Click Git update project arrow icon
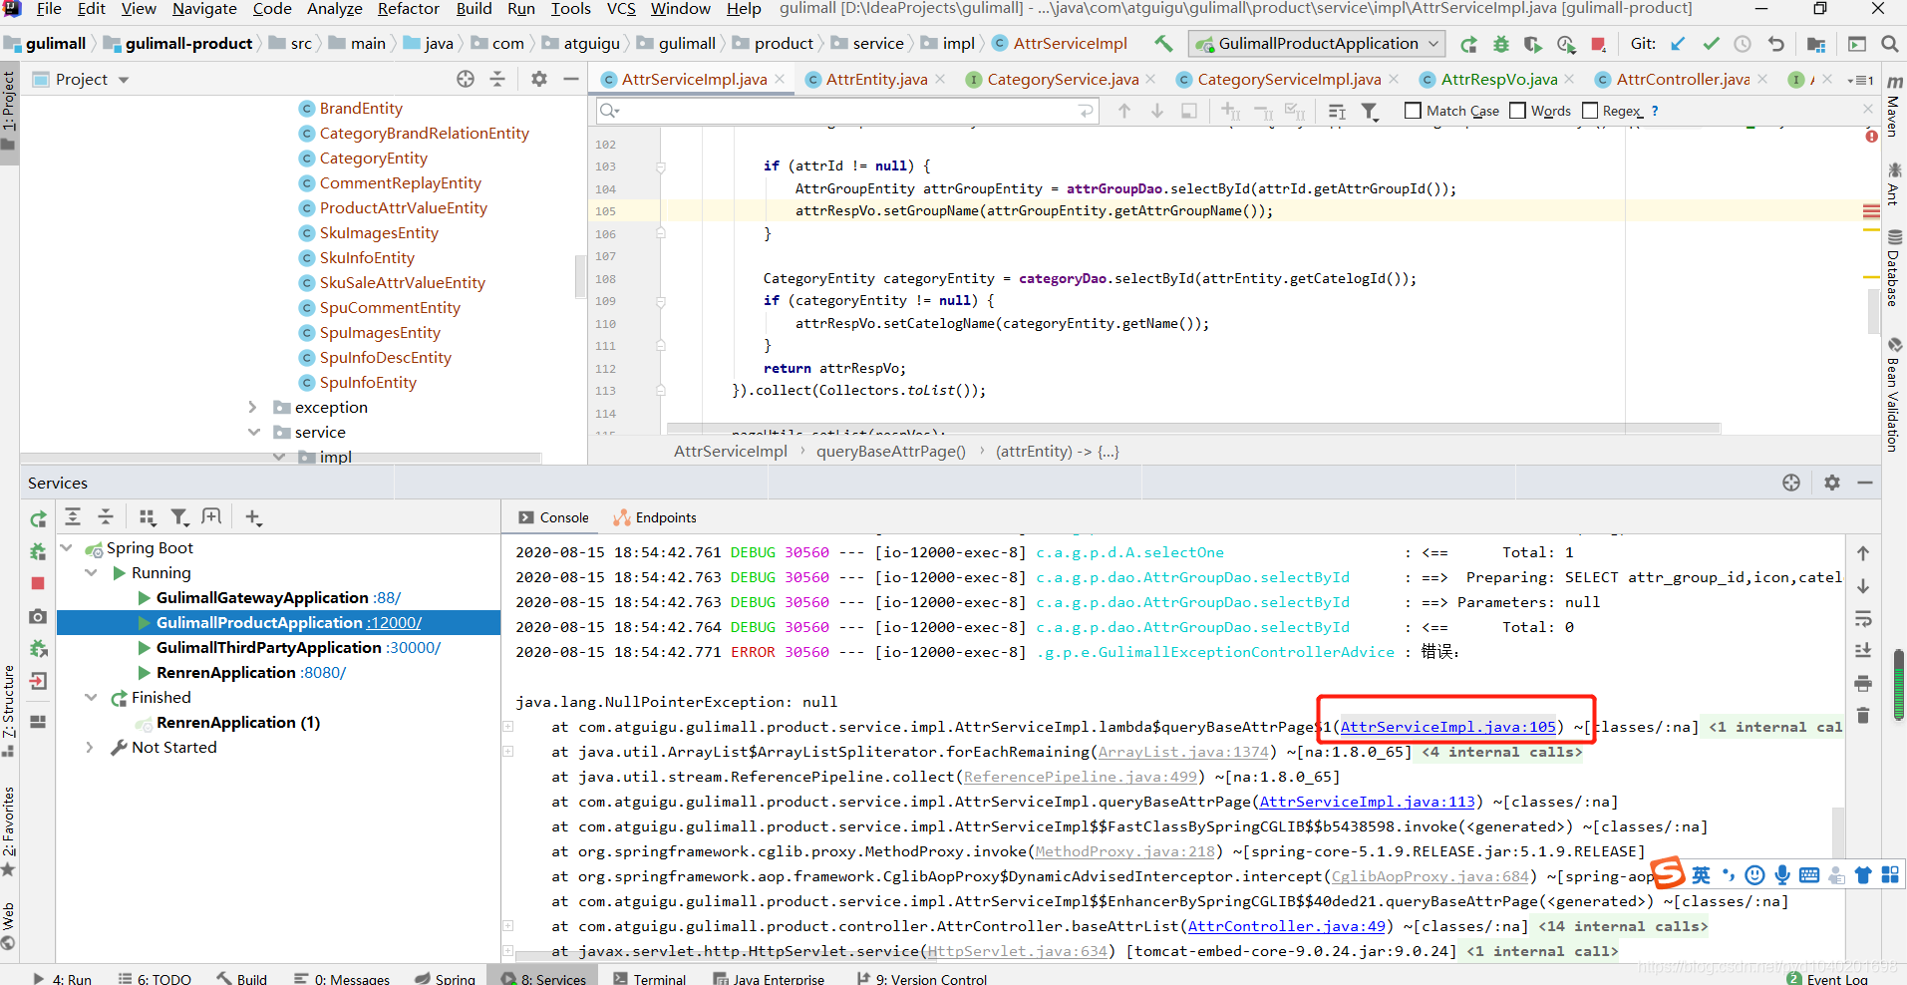This screenshot has height=985, width=1907. click(1679, 44)
